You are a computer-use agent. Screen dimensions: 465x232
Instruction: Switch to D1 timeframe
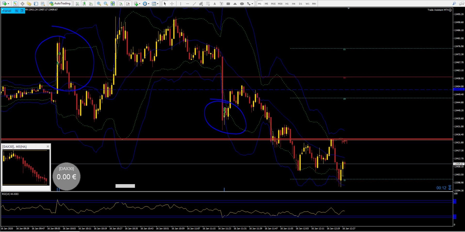pos(300,4)
